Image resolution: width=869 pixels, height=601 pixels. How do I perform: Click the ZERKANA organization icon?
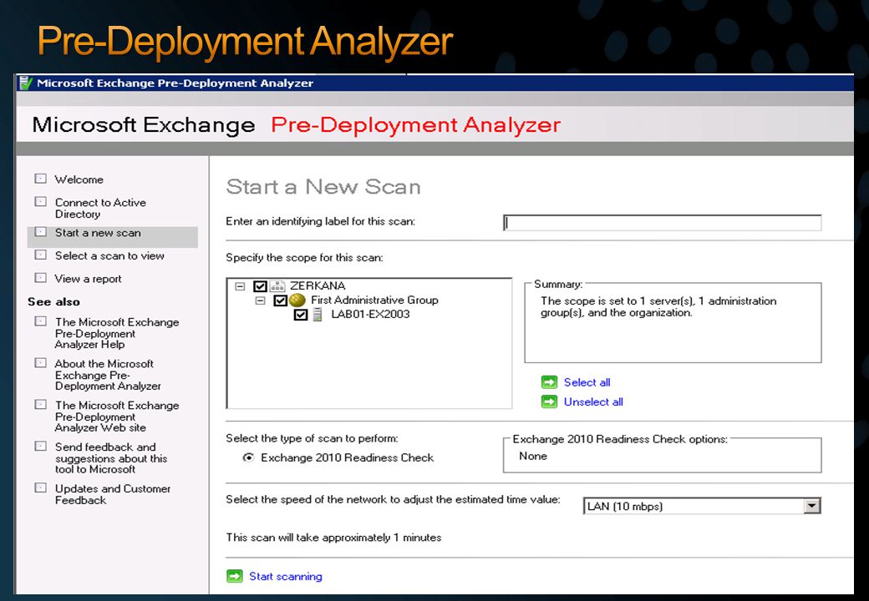click(x=277, y=286)
